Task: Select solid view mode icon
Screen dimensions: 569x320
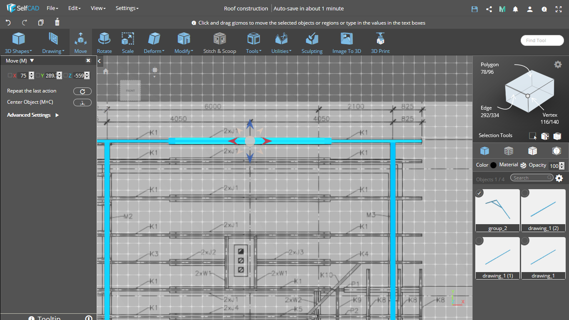Action: (x=484, y=151)
